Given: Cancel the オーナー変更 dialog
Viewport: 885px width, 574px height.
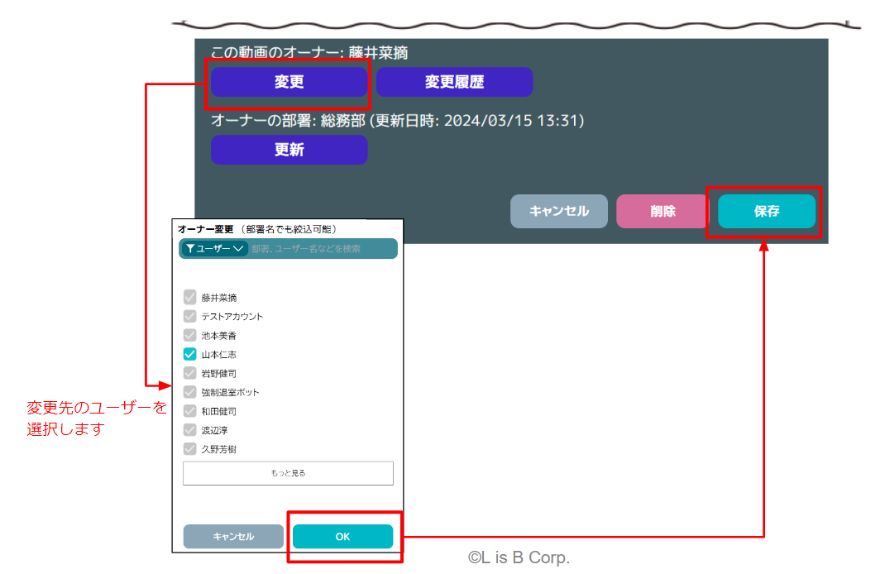Looking at the screenshot, I should click(233, 536).
